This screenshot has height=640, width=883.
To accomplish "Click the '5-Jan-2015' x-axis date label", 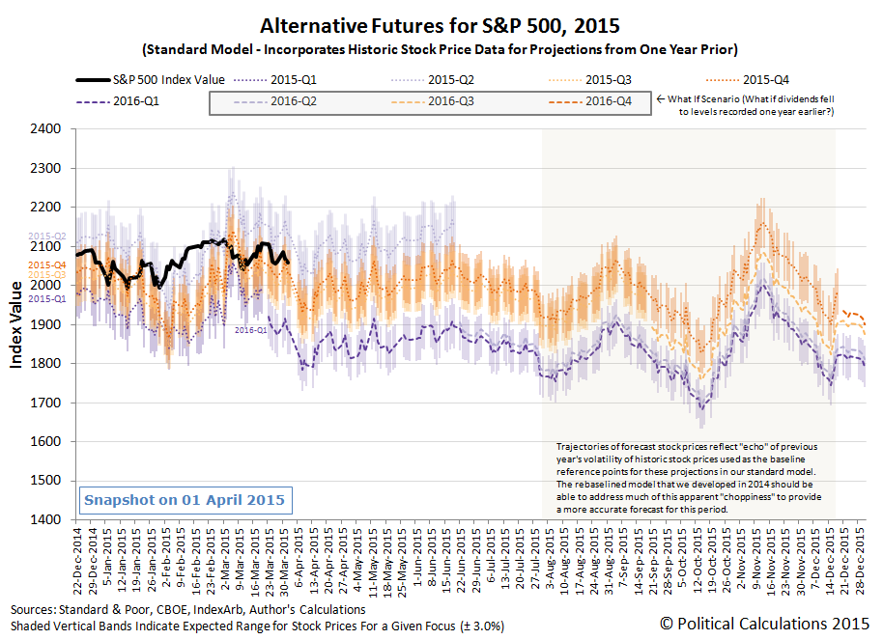I will 107,557.
